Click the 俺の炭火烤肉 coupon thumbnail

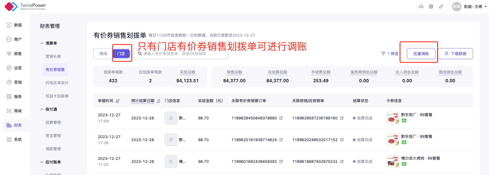[x=393, y=162]
